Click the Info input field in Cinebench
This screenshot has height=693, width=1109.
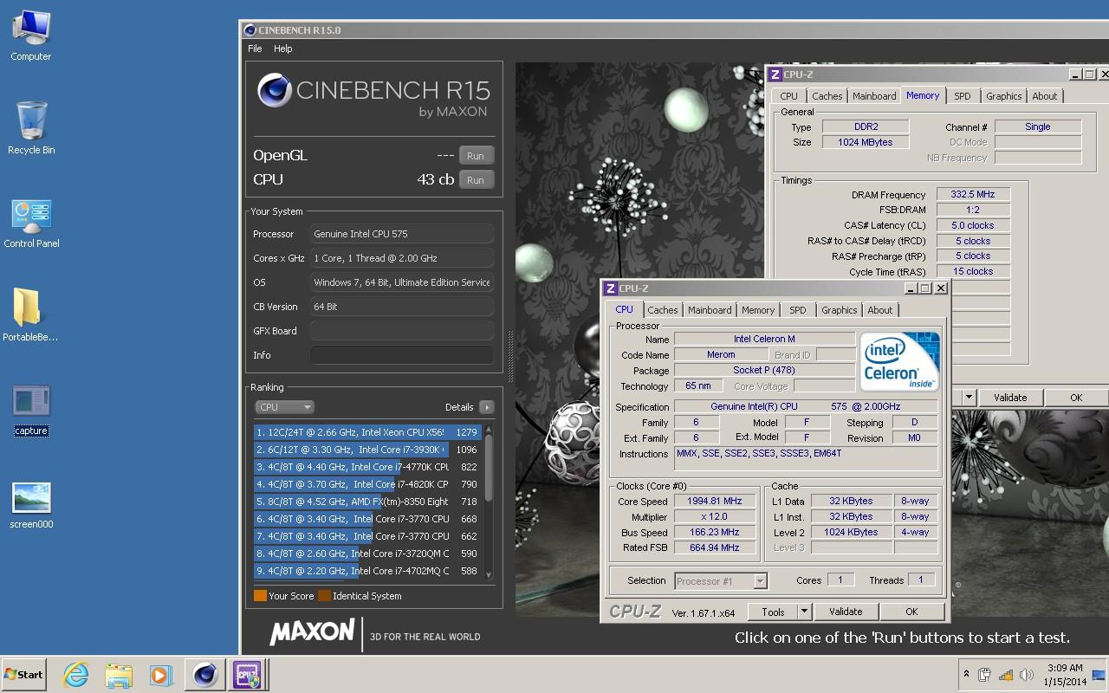pyautogui.click(x=402, y=355)
